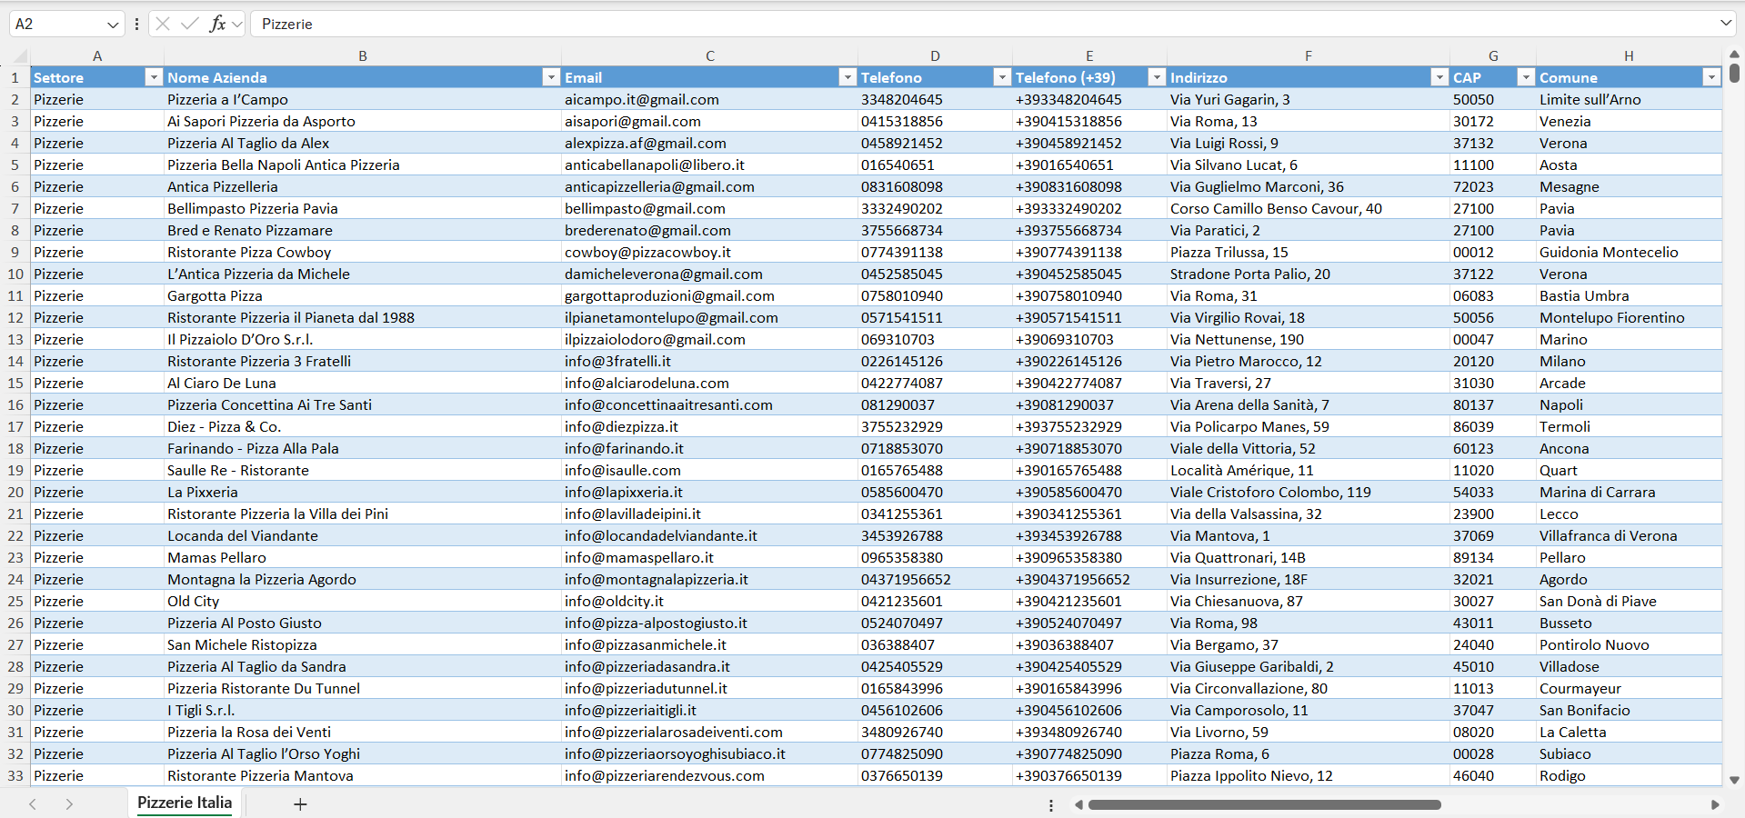Open the Comune column filter dropdown
1745x818 pixels.
click(x=1711, y=77)
